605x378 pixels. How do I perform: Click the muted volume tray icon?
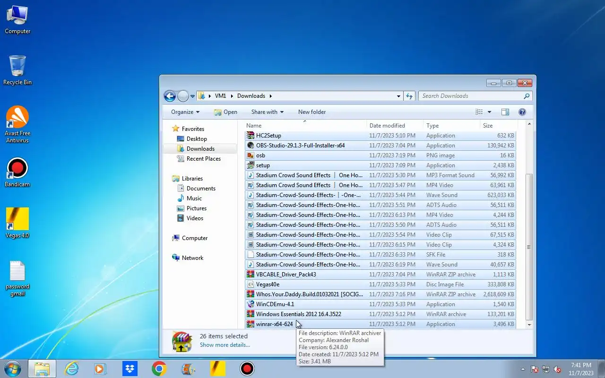pos(557,369)
